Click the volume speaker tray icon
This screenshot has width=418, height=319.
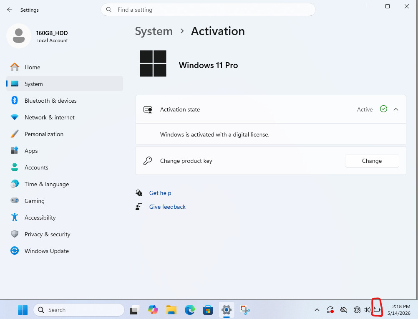point(367,310)
